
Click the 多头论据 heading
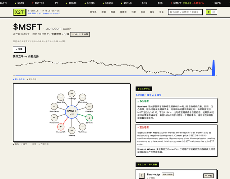(143, 101)
